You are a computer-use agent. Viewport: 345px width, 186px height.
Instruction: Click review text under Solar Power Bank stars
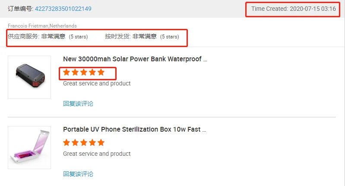click(x=97, y=83)
